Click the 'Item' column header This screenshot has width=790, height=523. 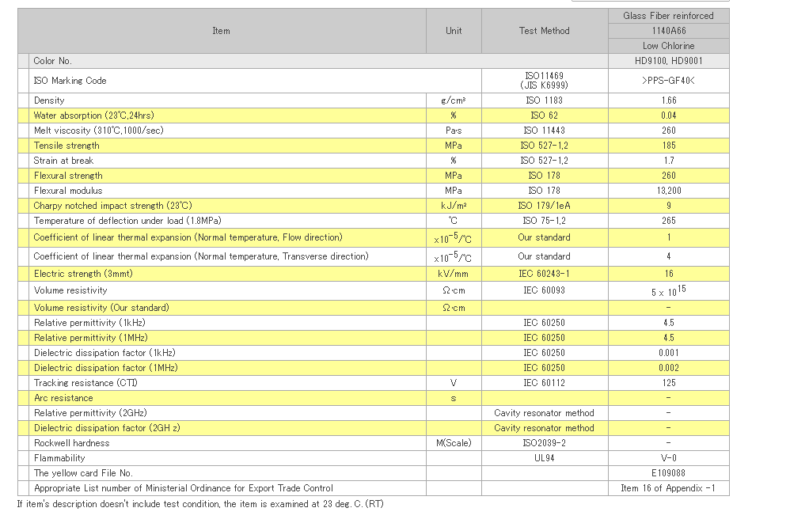(x=221, y=31)
